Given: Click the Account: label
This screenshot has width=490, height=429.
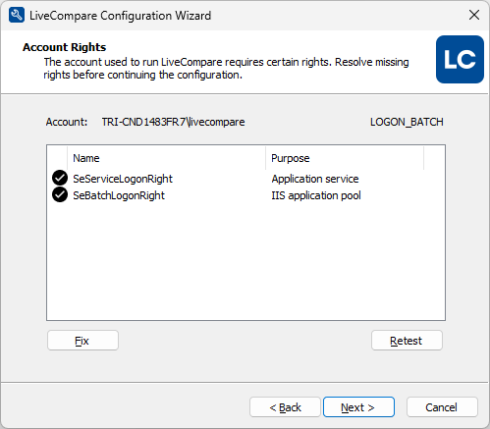Looking at the screenshot, I should pyautogui.click(x=67, y=122).
